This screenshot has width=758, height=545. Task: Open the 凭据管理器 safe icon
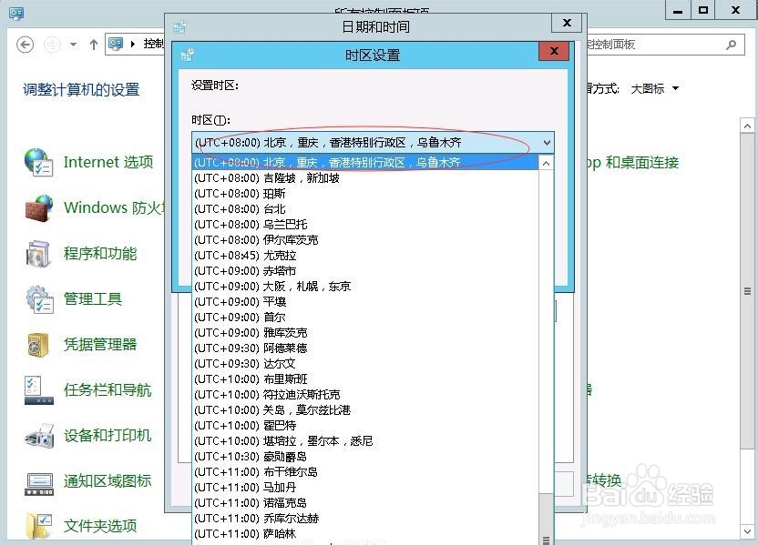tap(38, 345)
